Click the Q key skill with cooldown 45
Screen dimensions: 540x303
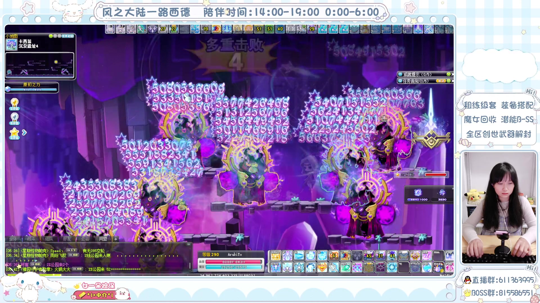pyautogui.click(x=369, y=256)
